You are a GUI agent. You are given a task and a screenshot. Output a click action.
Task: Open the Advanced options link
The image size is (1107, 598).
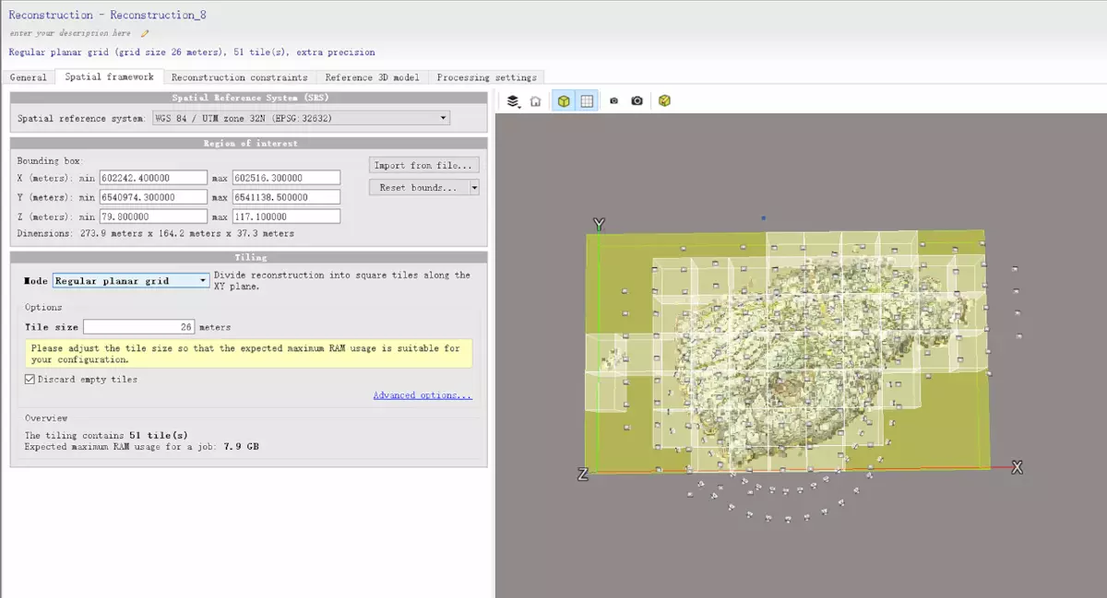coord(423,395)
